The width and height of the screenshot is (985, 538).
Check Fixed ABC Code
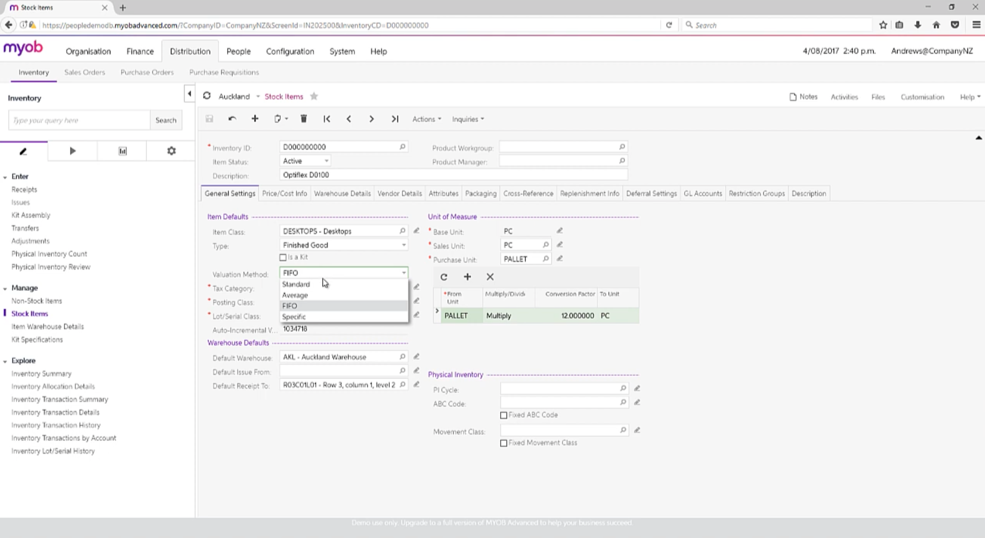pos(504,415)
